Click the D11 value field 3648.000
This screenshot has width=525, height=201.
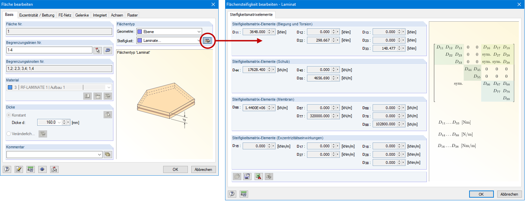pos(255,32)
